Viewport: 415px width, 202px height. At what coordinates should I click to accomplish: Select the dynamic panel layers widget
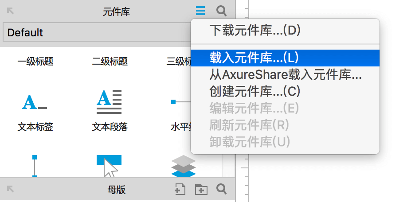(184, 166)
